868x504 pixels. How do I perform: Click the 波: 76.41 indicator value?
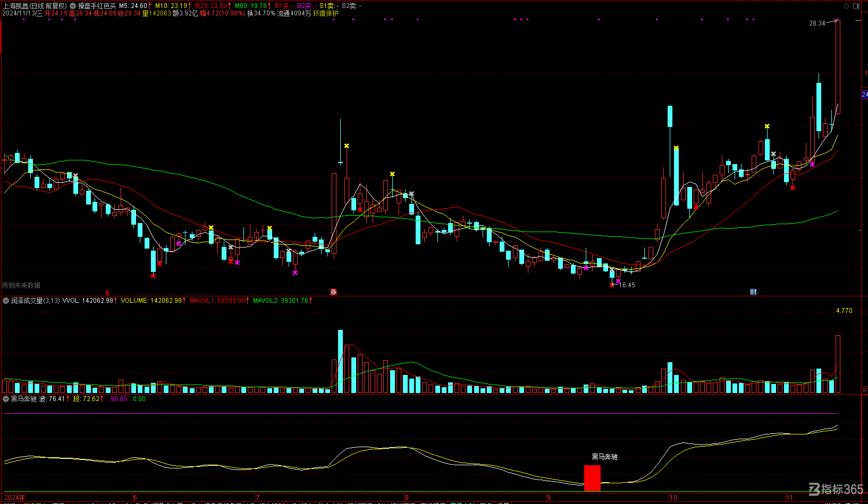[54, 399]
